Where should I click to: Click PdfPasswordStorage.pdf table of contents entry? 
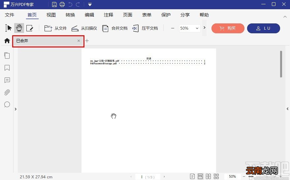click(x=147, y=63)
